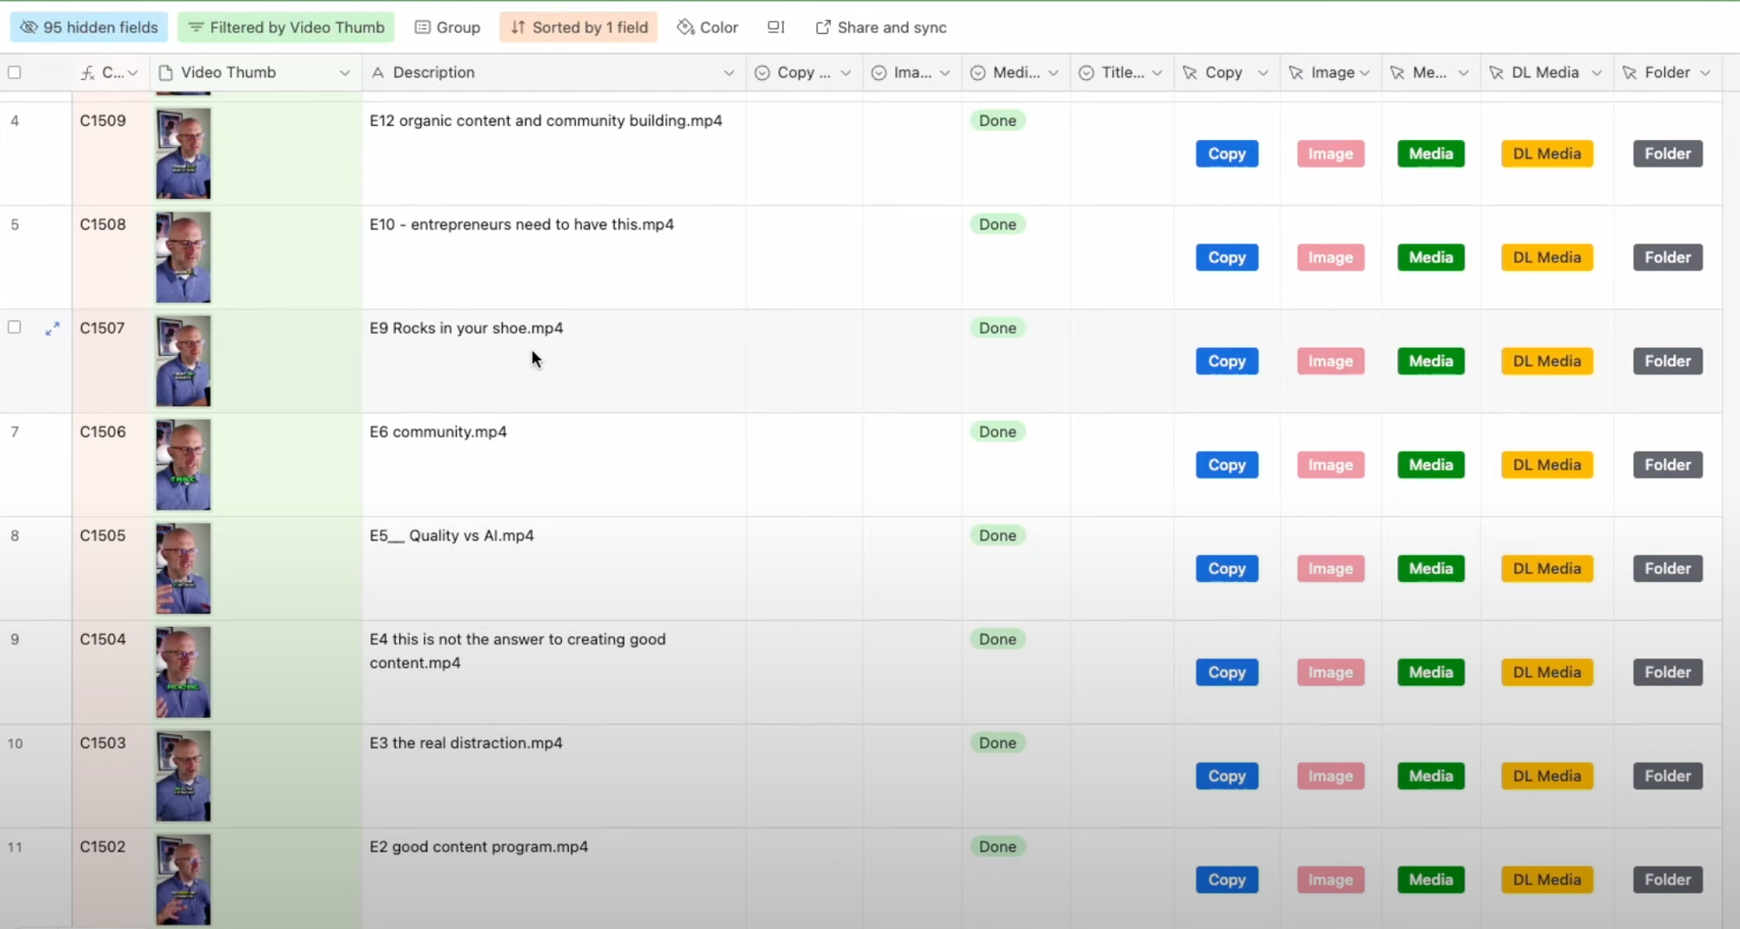This screenshot has height=929, width=1740.
Task: Select the Done status tag for C1505
Action: pos(997,535)
